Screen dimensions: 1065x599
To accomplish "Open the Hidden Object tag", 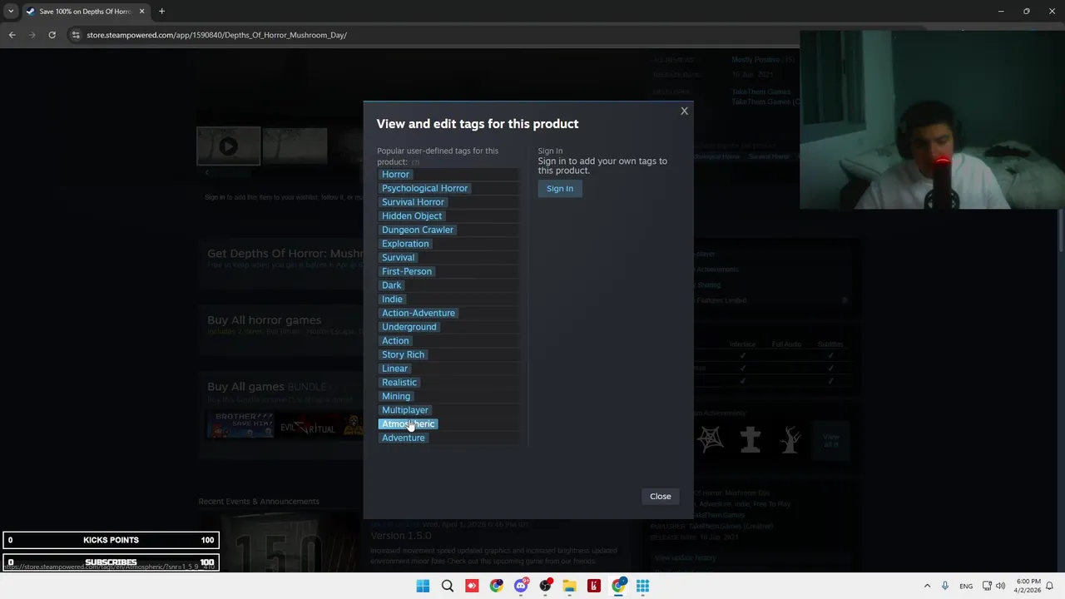I will coord(412,215).
